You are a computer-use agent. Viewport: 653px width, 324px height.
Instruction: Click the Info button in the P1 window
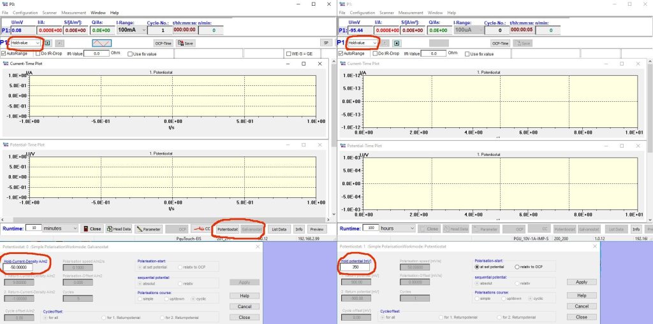point(636,229)
